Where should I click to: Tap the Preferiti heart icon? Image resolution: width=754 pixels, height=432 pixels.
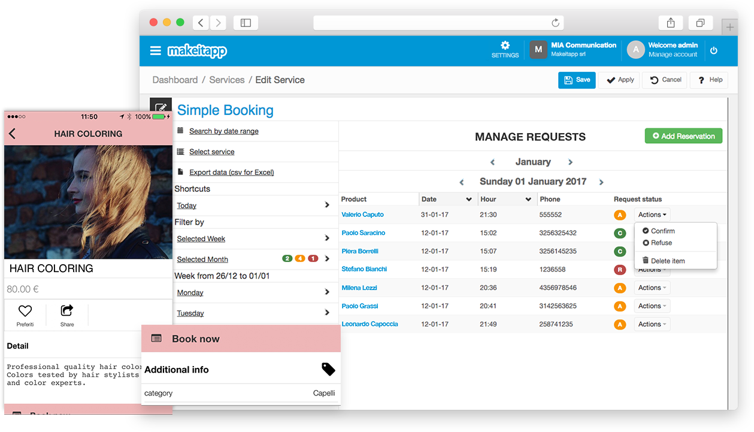pos(25,311)
